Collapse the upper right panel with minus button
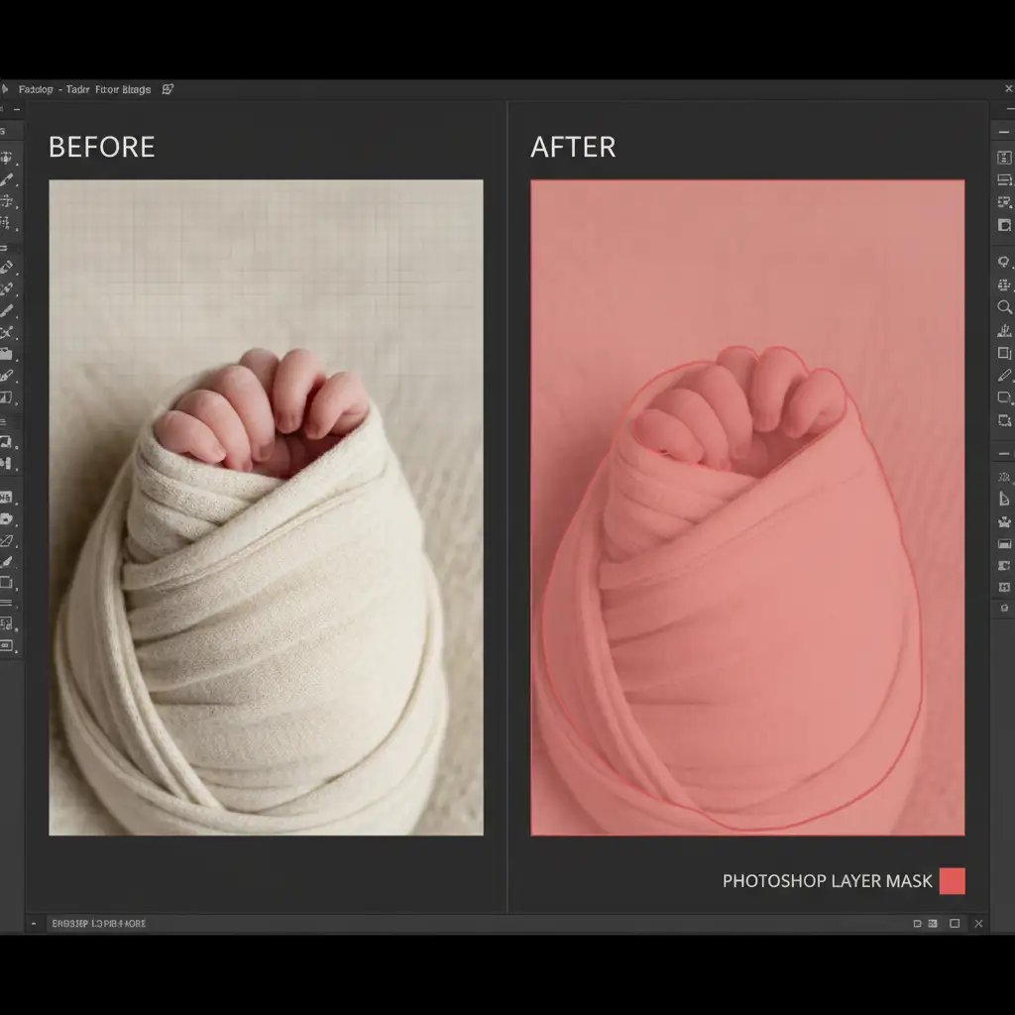The height and width of the screenshot is (1015, 1015). (1004, 131)
